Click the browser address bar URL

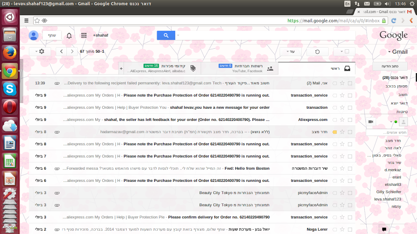point(333,20)
